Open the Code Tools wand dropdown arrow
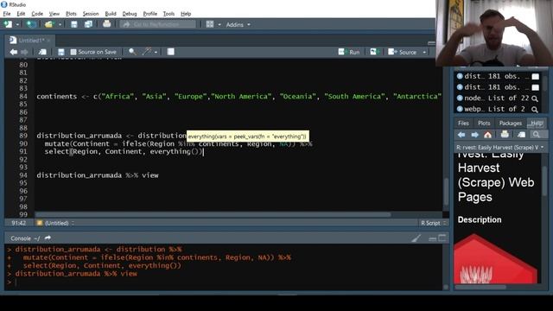Viewport: 553px width, 311px height. pos(156,53)
